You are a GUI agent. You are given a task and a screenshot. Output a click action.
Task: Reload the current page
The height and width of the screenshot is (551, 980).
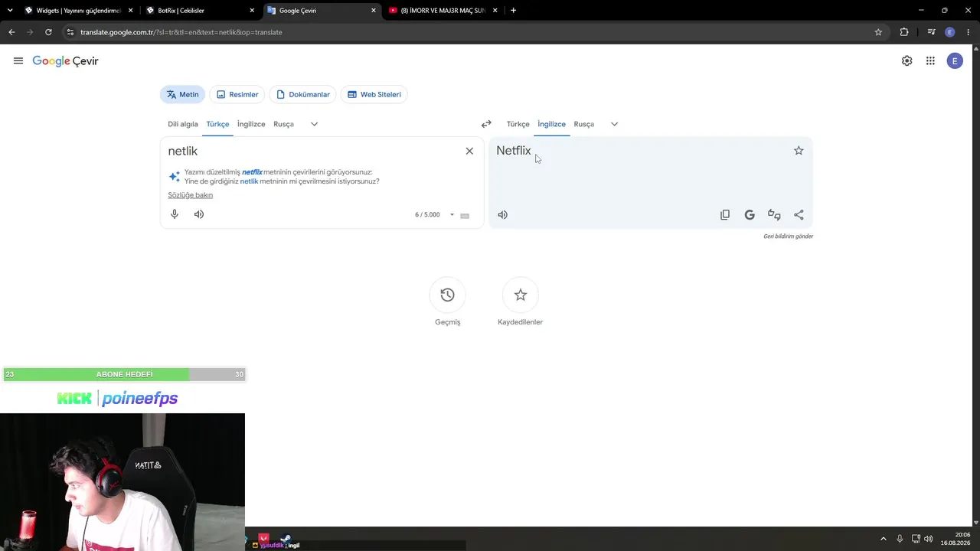pos(48,32)
